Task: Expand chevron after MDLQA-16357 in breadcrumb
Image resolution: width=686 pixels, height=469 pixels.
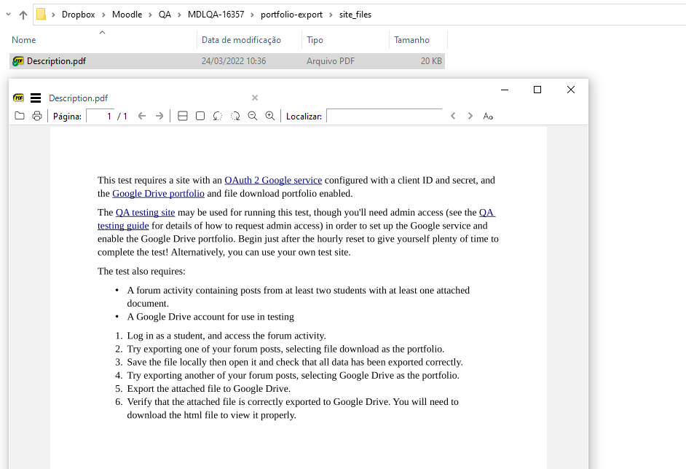Action: [253, 15]
